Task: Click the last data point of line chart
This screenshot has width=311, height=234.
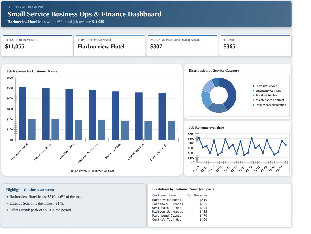Action: click(286, 145)
